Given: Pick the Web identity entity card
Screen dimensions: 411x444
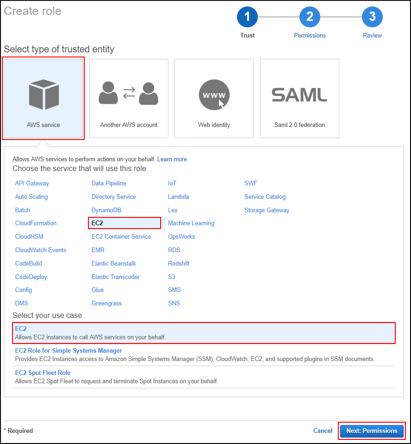Looking at the screenshot, I should pos(214,98).
